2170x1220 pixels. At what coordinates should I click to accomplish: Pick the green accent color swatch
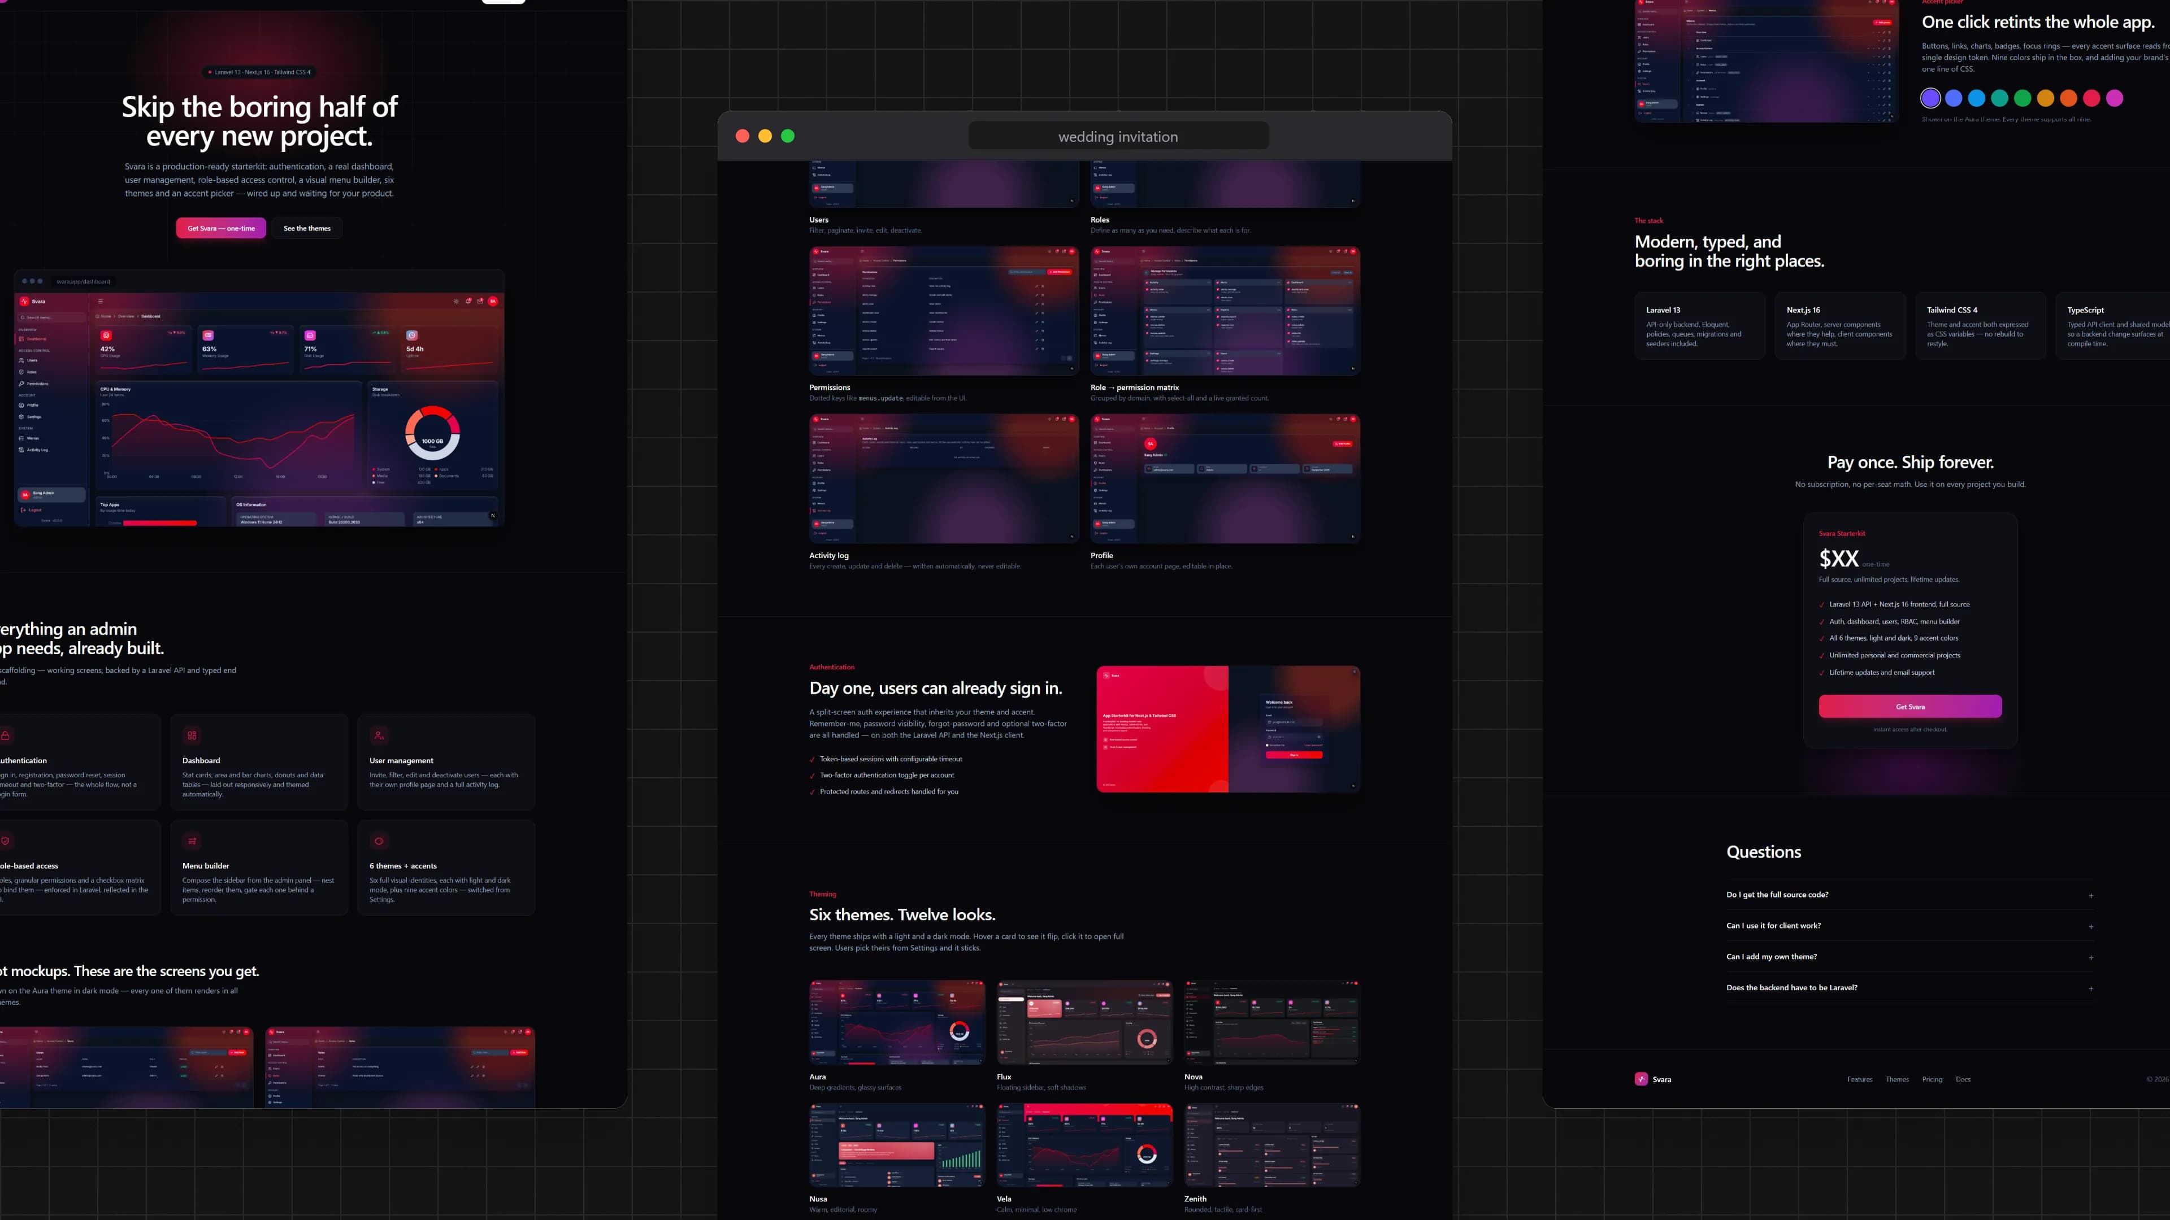point(2023,98)
